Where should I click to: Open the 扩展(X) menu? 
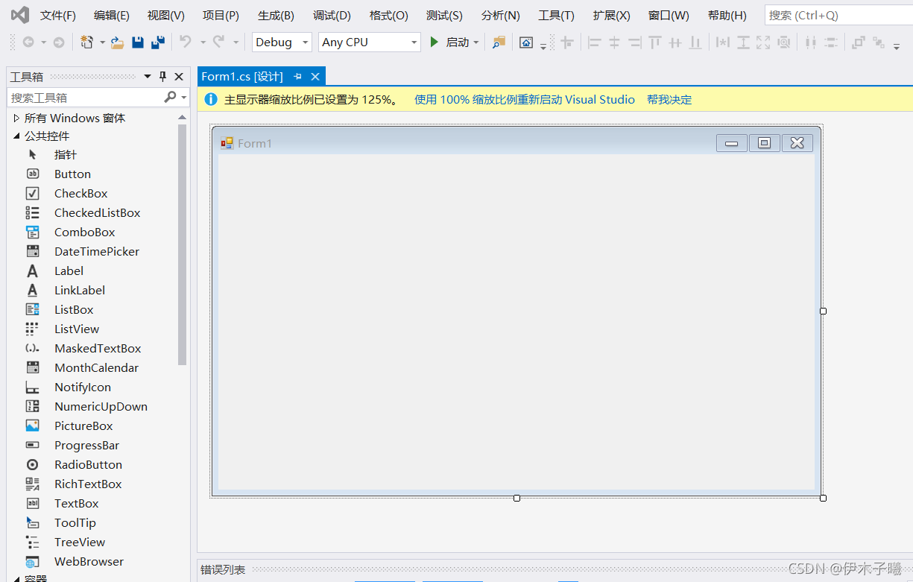pyautogui.click(x=611, y=15)
